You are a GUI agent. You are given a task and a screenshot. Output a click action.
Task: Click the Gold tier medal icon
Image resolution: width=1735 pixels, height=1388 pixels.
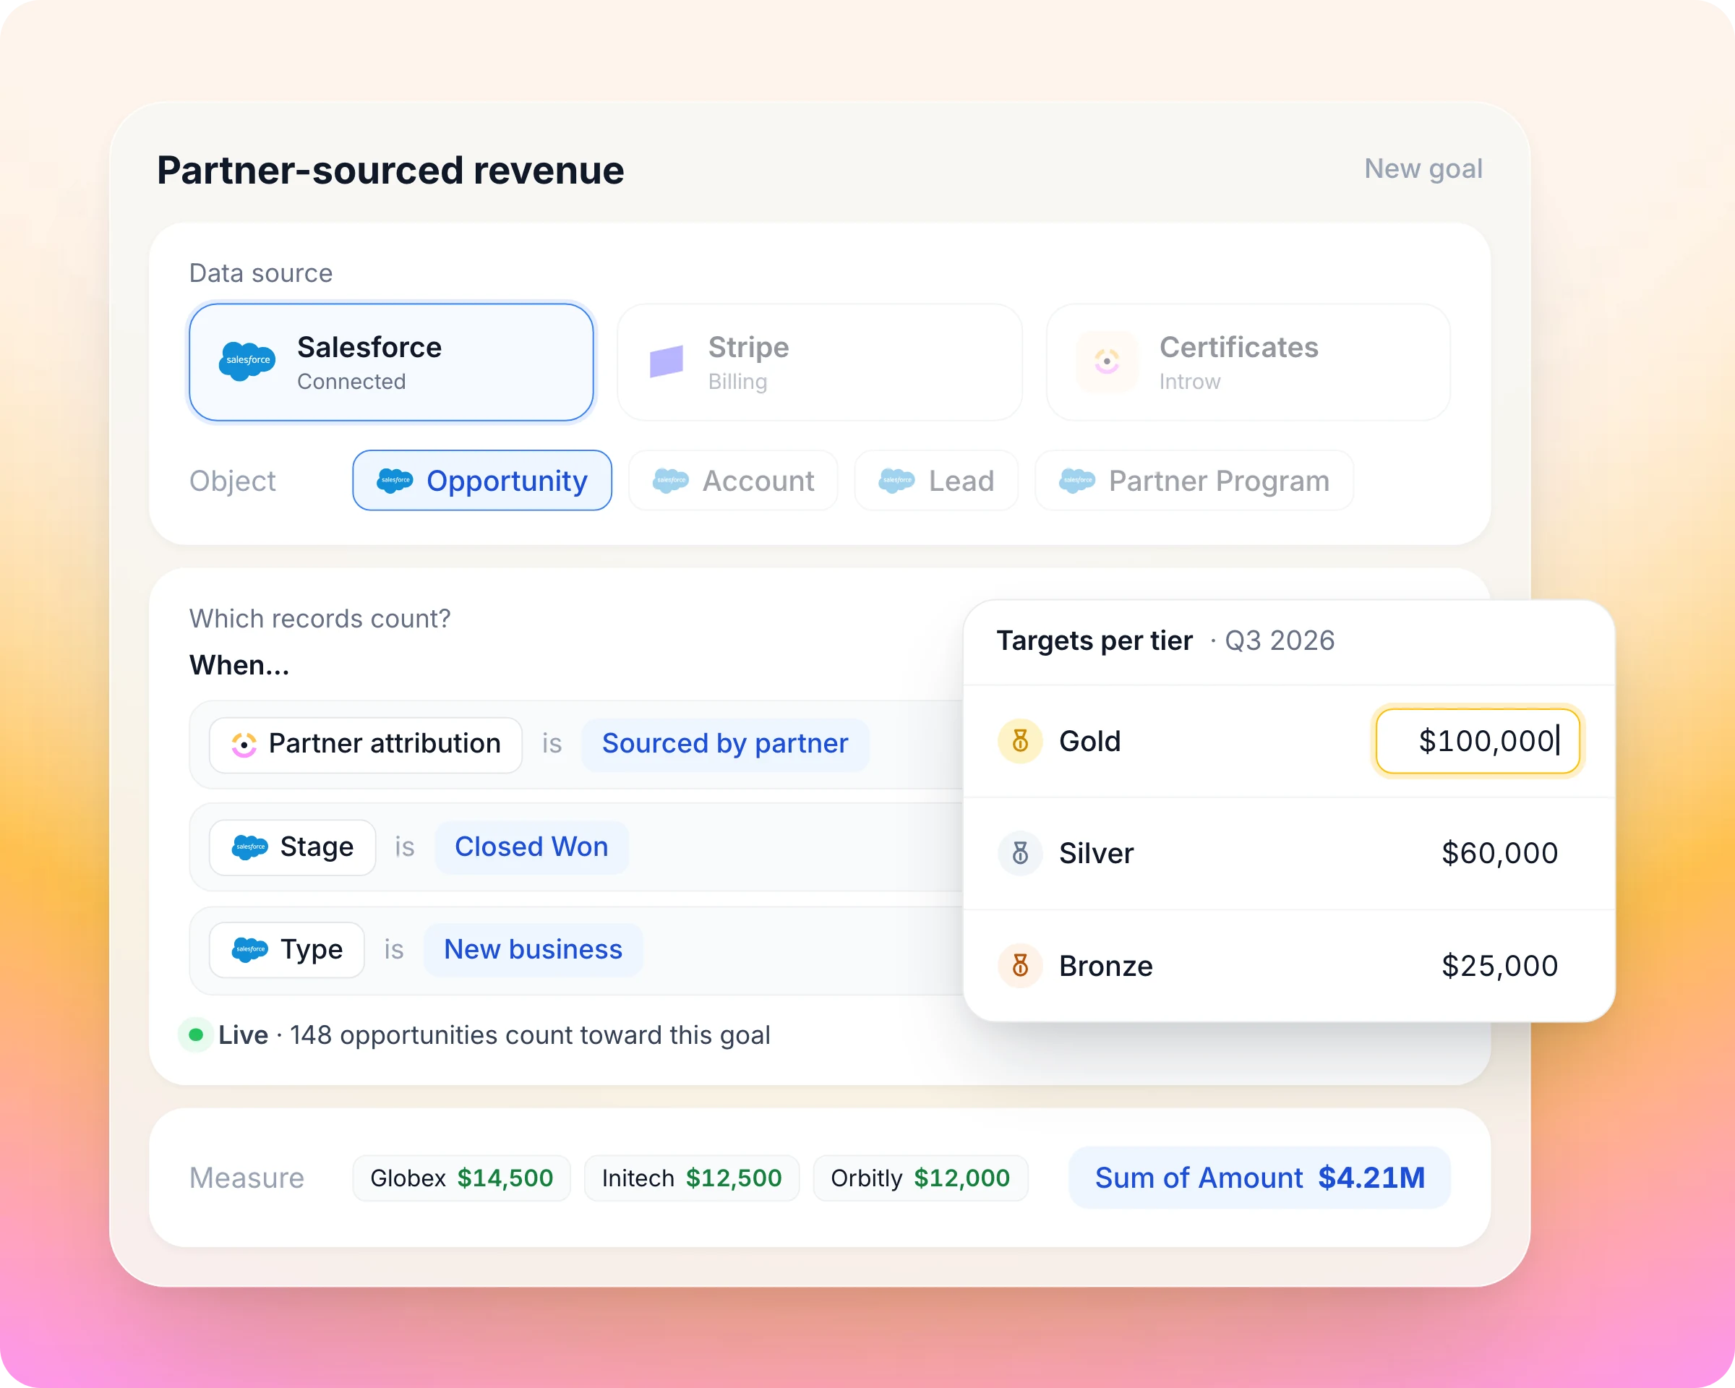(1019, 740)
